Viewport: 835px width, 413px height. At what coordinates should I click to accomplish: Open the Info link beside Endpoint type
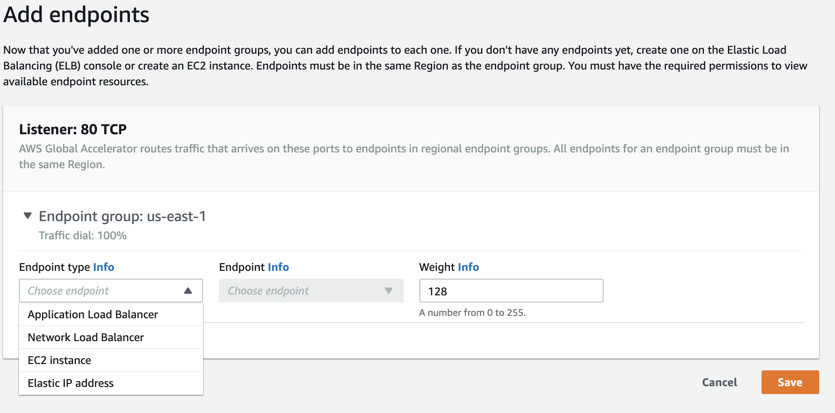pyautogui.click(x=103, y=267)
